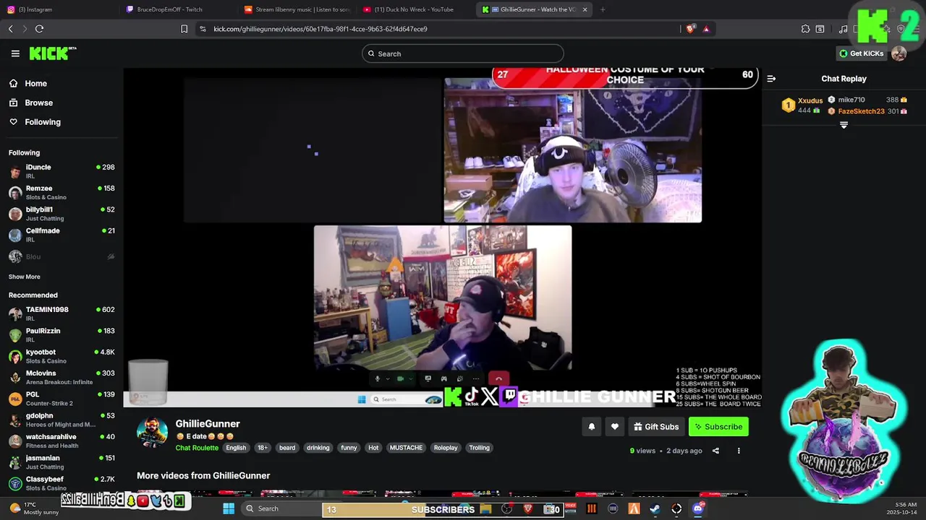
Task: Open iDuncle channel in Following list
Action: tap(61, 171)
